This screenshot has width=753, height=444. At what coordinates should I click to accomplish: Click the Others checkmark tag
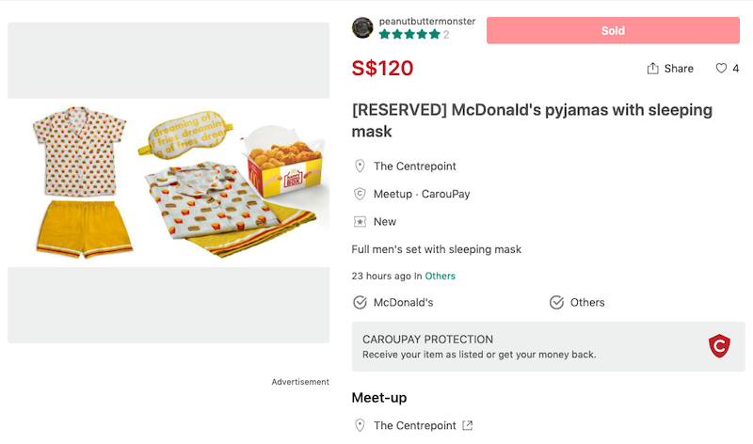[577, 303]
